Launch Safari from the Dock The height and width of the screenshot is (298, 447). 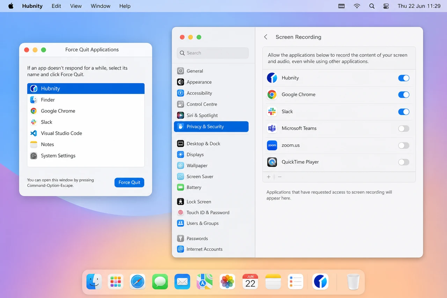(x=138, y=282)
